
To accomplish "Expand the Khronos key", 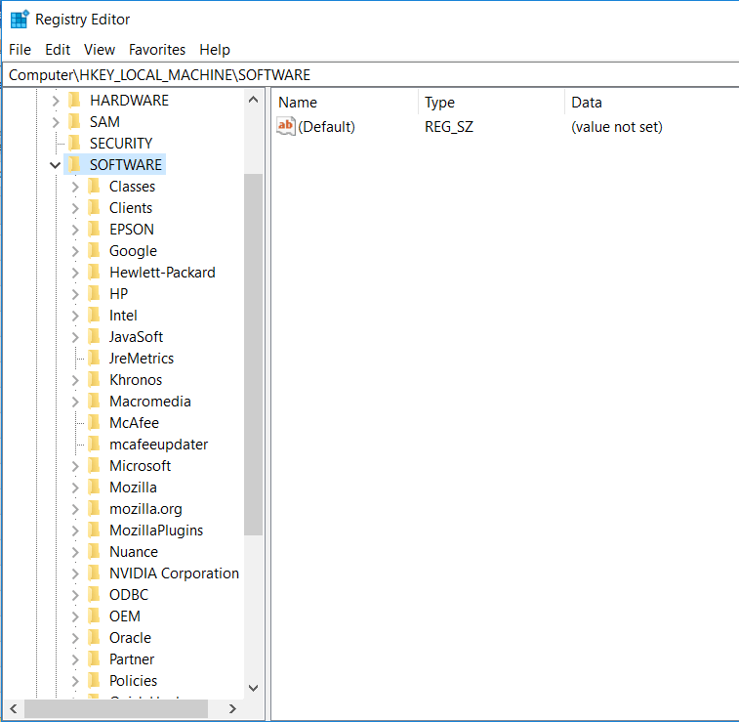I will pos(75,380).
